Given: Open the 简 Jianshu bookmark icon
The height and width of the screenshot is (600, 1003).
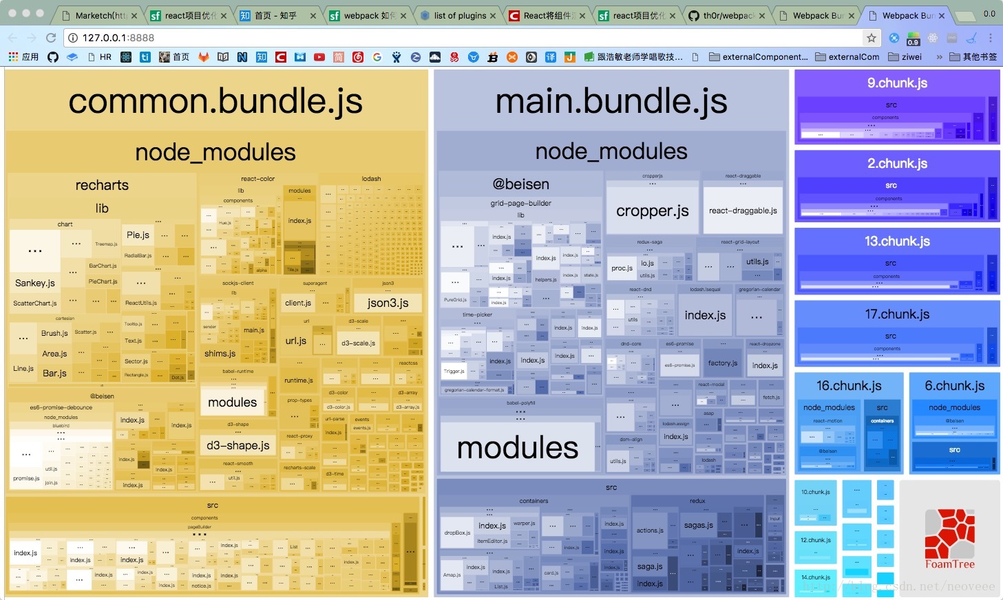Looking at the screenshot, I should click(x=339, y=57).
